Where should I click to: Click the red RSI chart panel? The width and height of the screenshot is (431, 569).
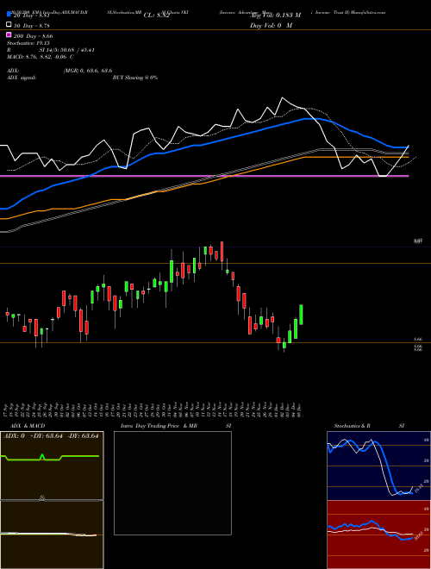tap(378, 535)
